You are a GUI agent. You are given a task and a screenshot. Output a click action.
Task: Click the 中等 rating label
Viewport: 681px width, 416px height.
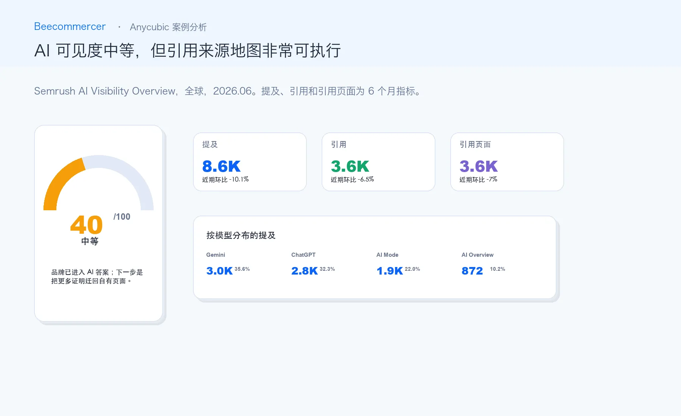coord(90,241)
